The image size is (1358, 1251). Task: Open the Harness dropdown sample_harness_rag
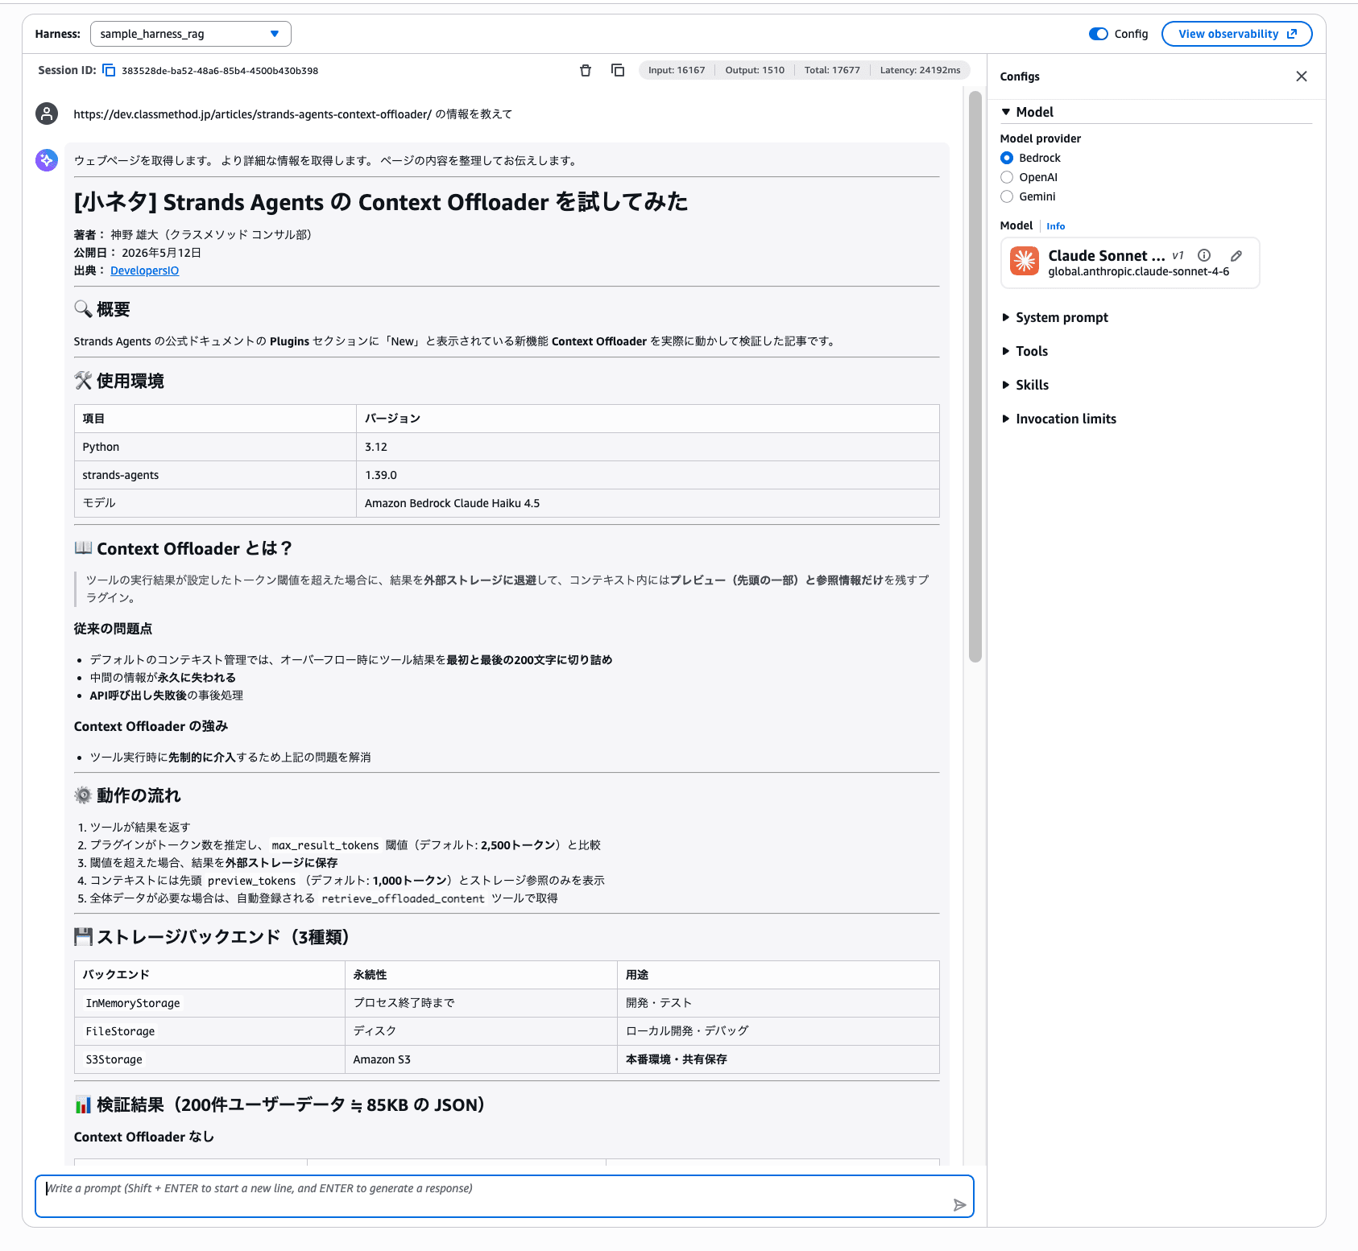(x=191, y=34)
